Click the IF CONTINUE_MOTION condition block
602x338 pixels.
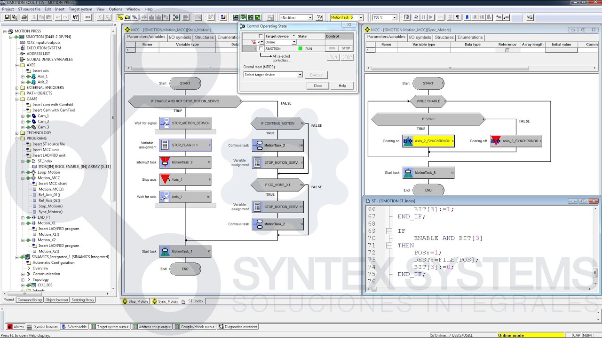click(277, 123)
